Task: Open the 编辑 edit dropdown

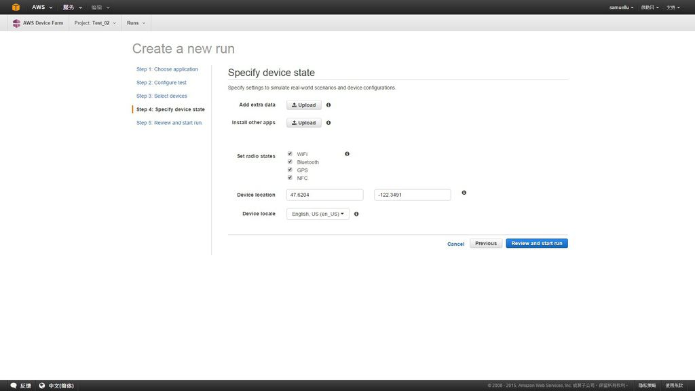Action: pos(100,7)
